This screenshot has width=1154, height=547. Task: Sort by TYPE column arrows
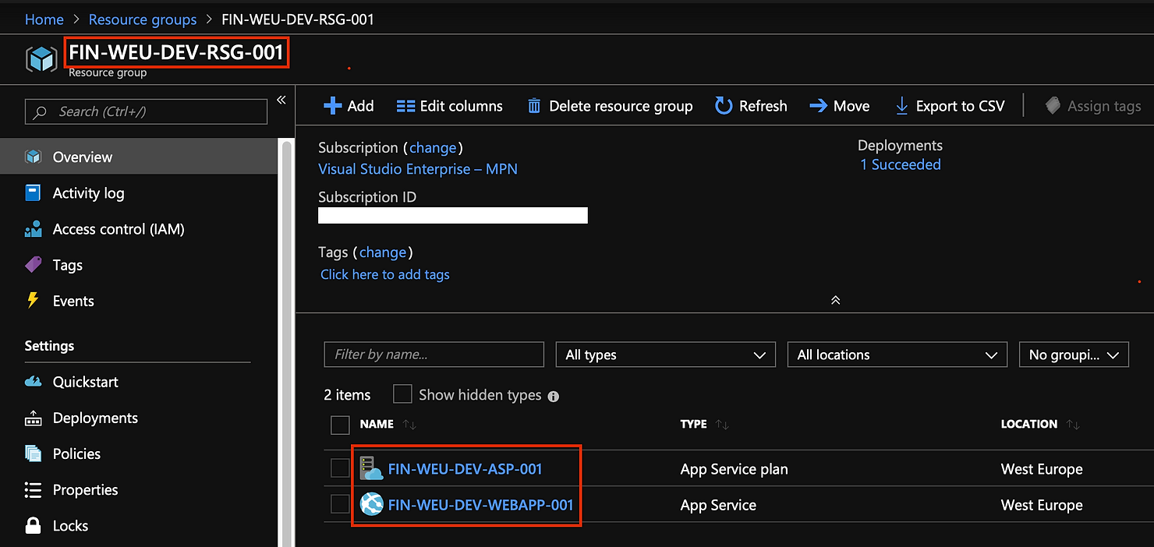coord(722,425)
